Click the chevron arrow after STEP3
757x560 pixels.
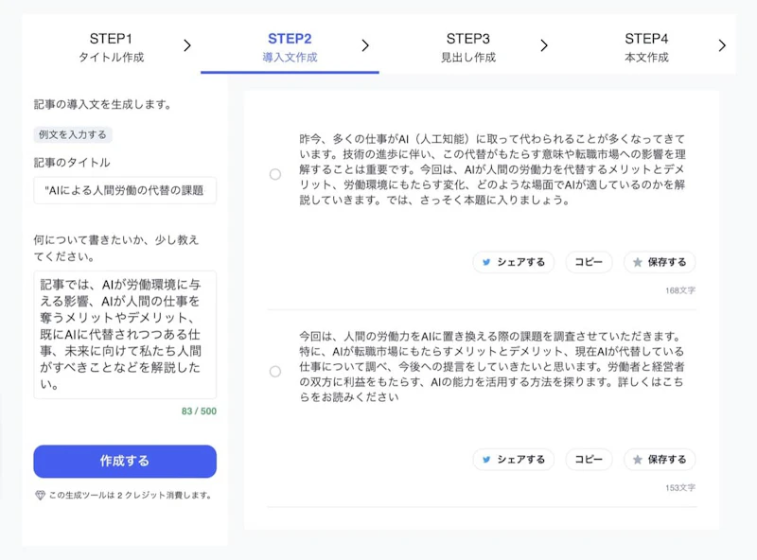544,45
